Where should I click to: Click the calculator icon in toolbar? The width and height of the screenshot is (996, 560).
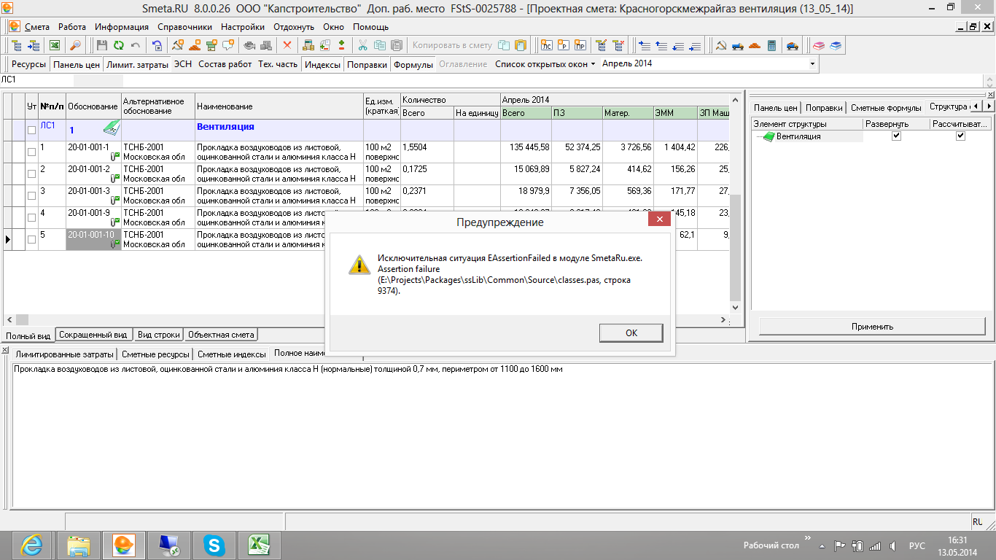pos(772,45)
